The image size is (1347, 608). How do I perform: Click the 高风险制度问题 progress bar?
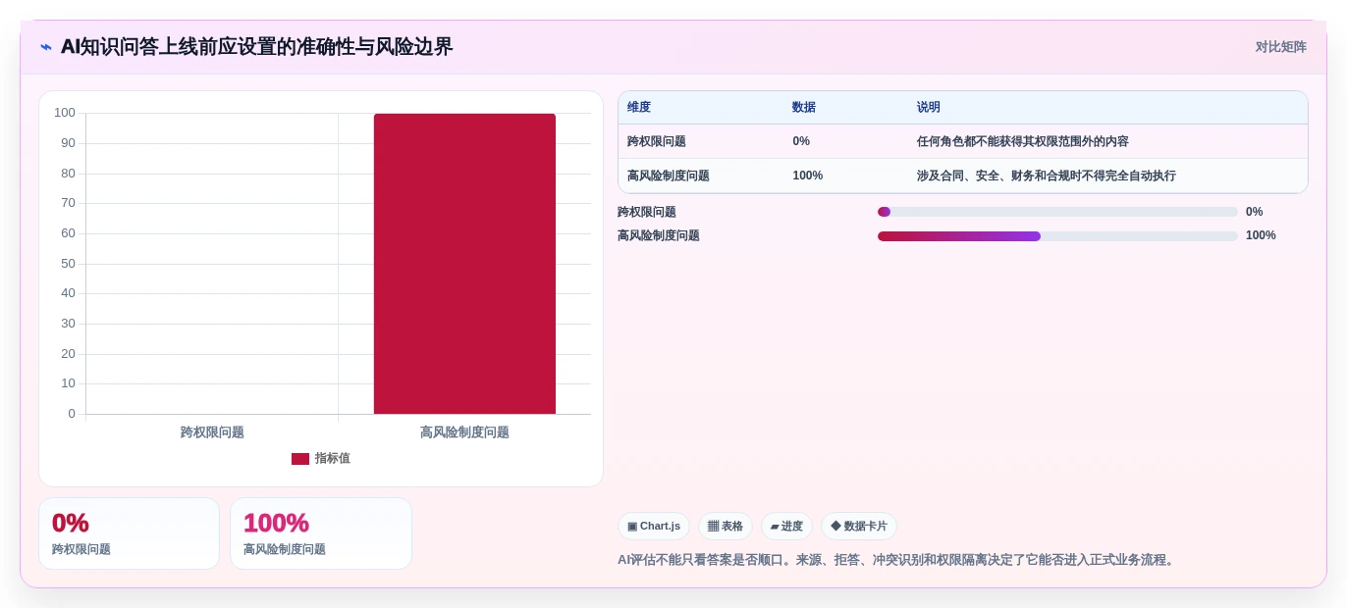point(1057,236)
